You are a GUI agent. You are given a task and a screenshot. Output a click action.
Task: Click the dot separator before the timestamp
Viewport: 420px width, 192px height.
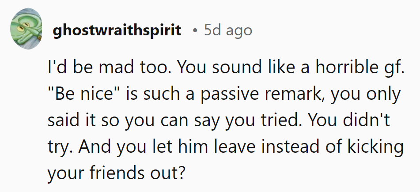[195, 30]
